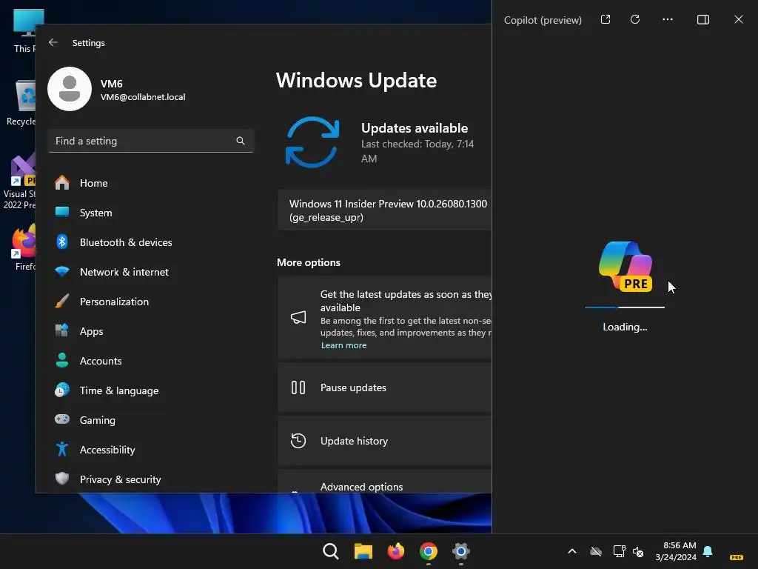Open Update history
The width and height of the screenshot is (758, 569).
coord(385,441)
